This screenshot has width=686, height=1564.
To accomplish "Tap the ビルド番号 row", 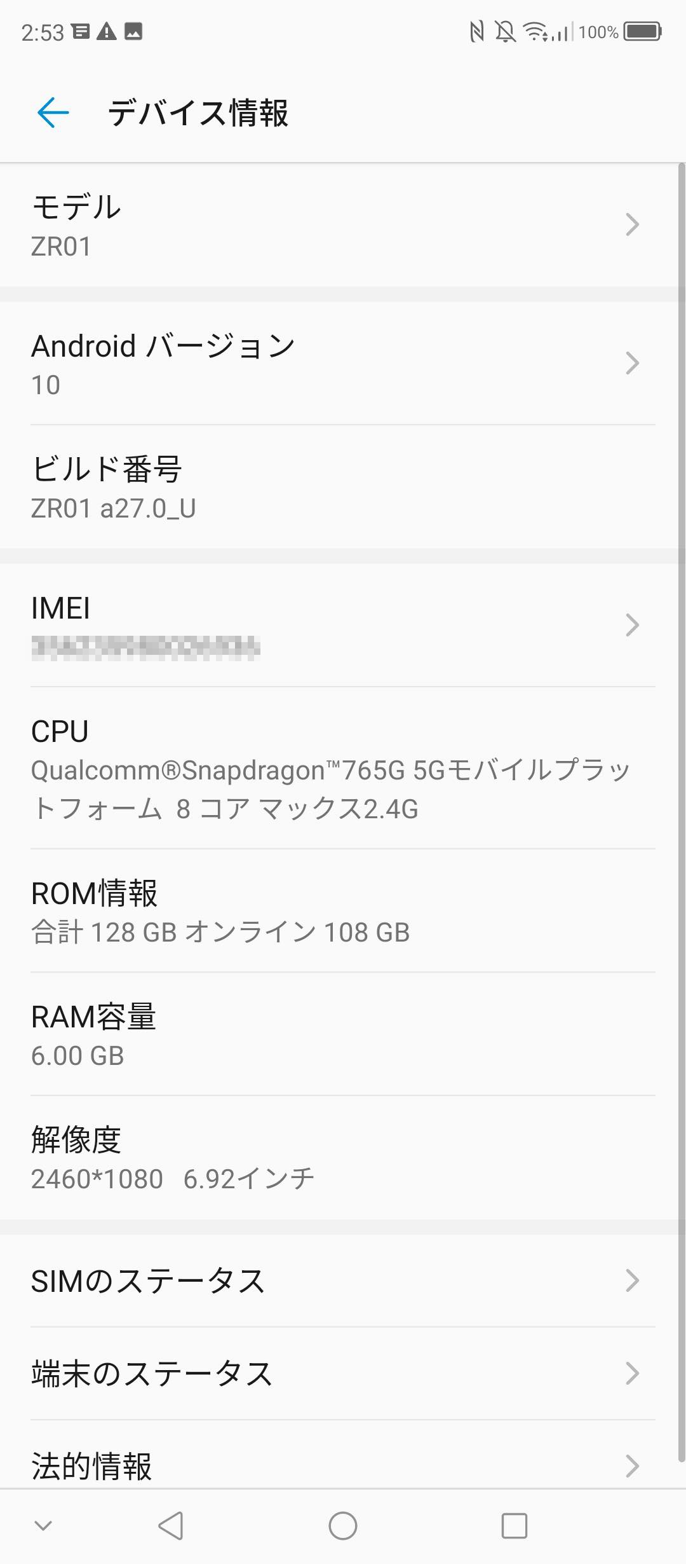I will pyautogui.click(x=343, y=487).
